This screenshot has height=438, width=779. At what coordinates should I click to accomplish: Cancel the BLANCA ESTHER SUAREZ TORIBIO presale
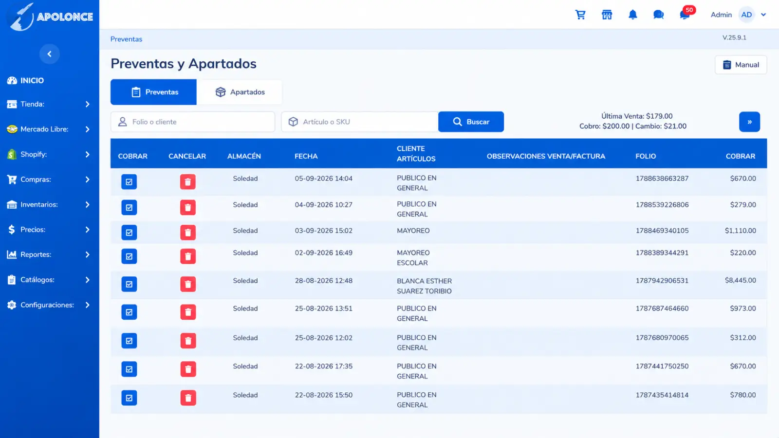tap(188, 284)
